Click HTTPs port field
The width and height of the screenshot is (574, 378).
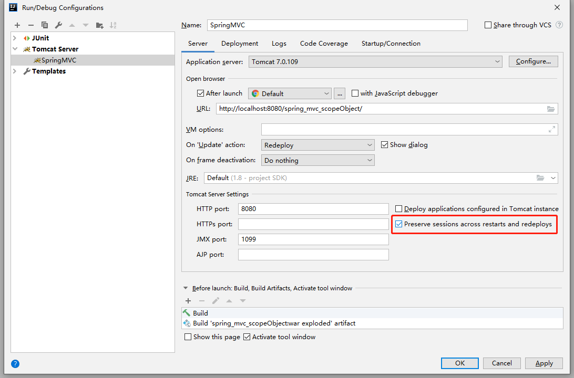click(x=313, y=224)
